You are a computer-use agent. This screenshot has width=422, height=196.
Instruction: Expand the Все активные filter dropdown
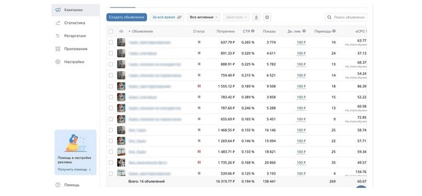coord(204,17)
